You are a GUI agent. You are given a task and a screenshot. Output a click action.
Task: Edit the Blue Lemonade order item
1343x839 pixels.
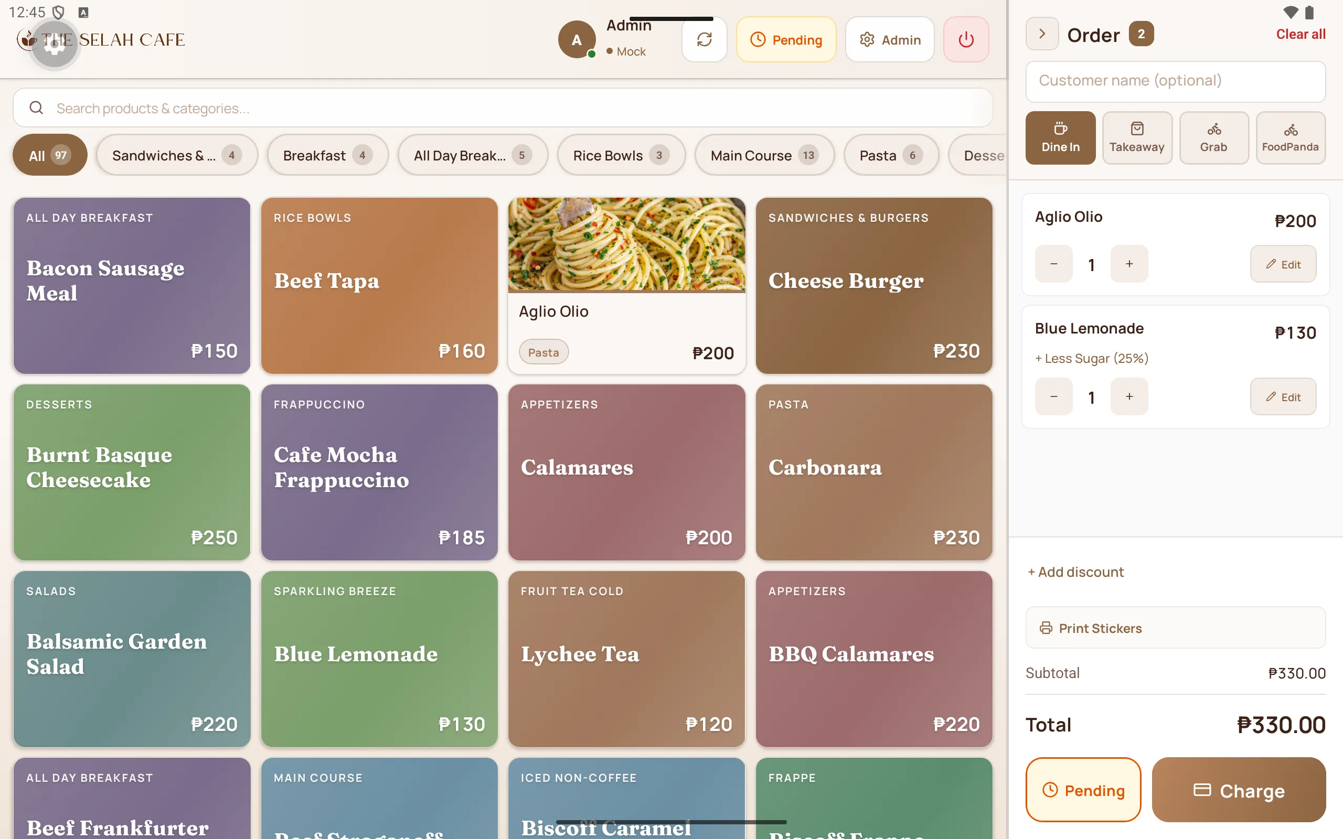pyautogui.click(x=1283, y=397)
